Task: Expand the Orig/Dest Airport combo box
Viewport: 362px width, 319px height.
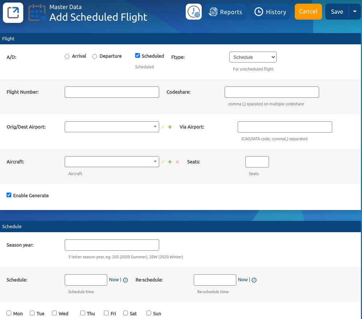Action: 112,127
